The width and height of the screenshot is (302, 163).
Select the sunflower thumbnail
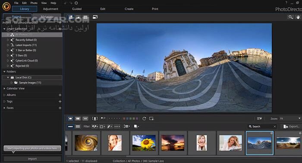[144, 143]
